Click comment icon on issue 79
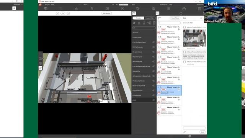Screen dimensions: 245x138 pos(179,89)
